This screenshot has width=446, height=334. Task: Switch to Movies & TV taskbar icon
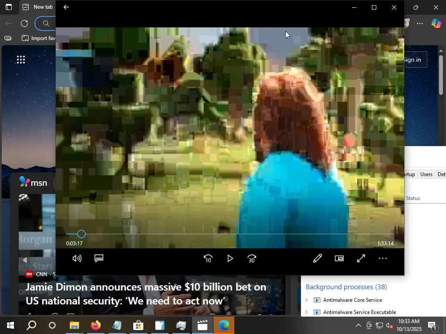(x=202, y=325)
